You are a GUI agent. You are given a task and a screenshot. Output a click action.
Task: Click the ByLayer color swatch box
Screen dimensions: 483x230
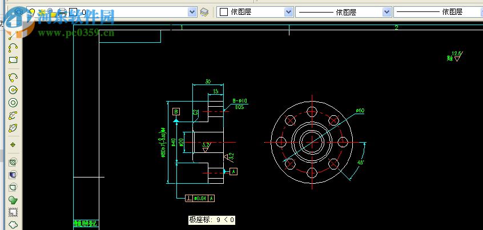pos(224,12)
